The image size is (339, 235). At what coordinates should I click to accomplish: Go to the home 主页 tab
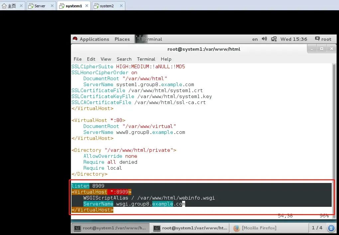(9, 6)
